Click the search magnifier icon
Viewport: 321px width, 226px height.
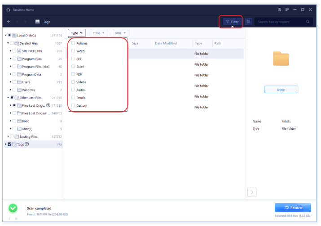[x=308, y=22]
